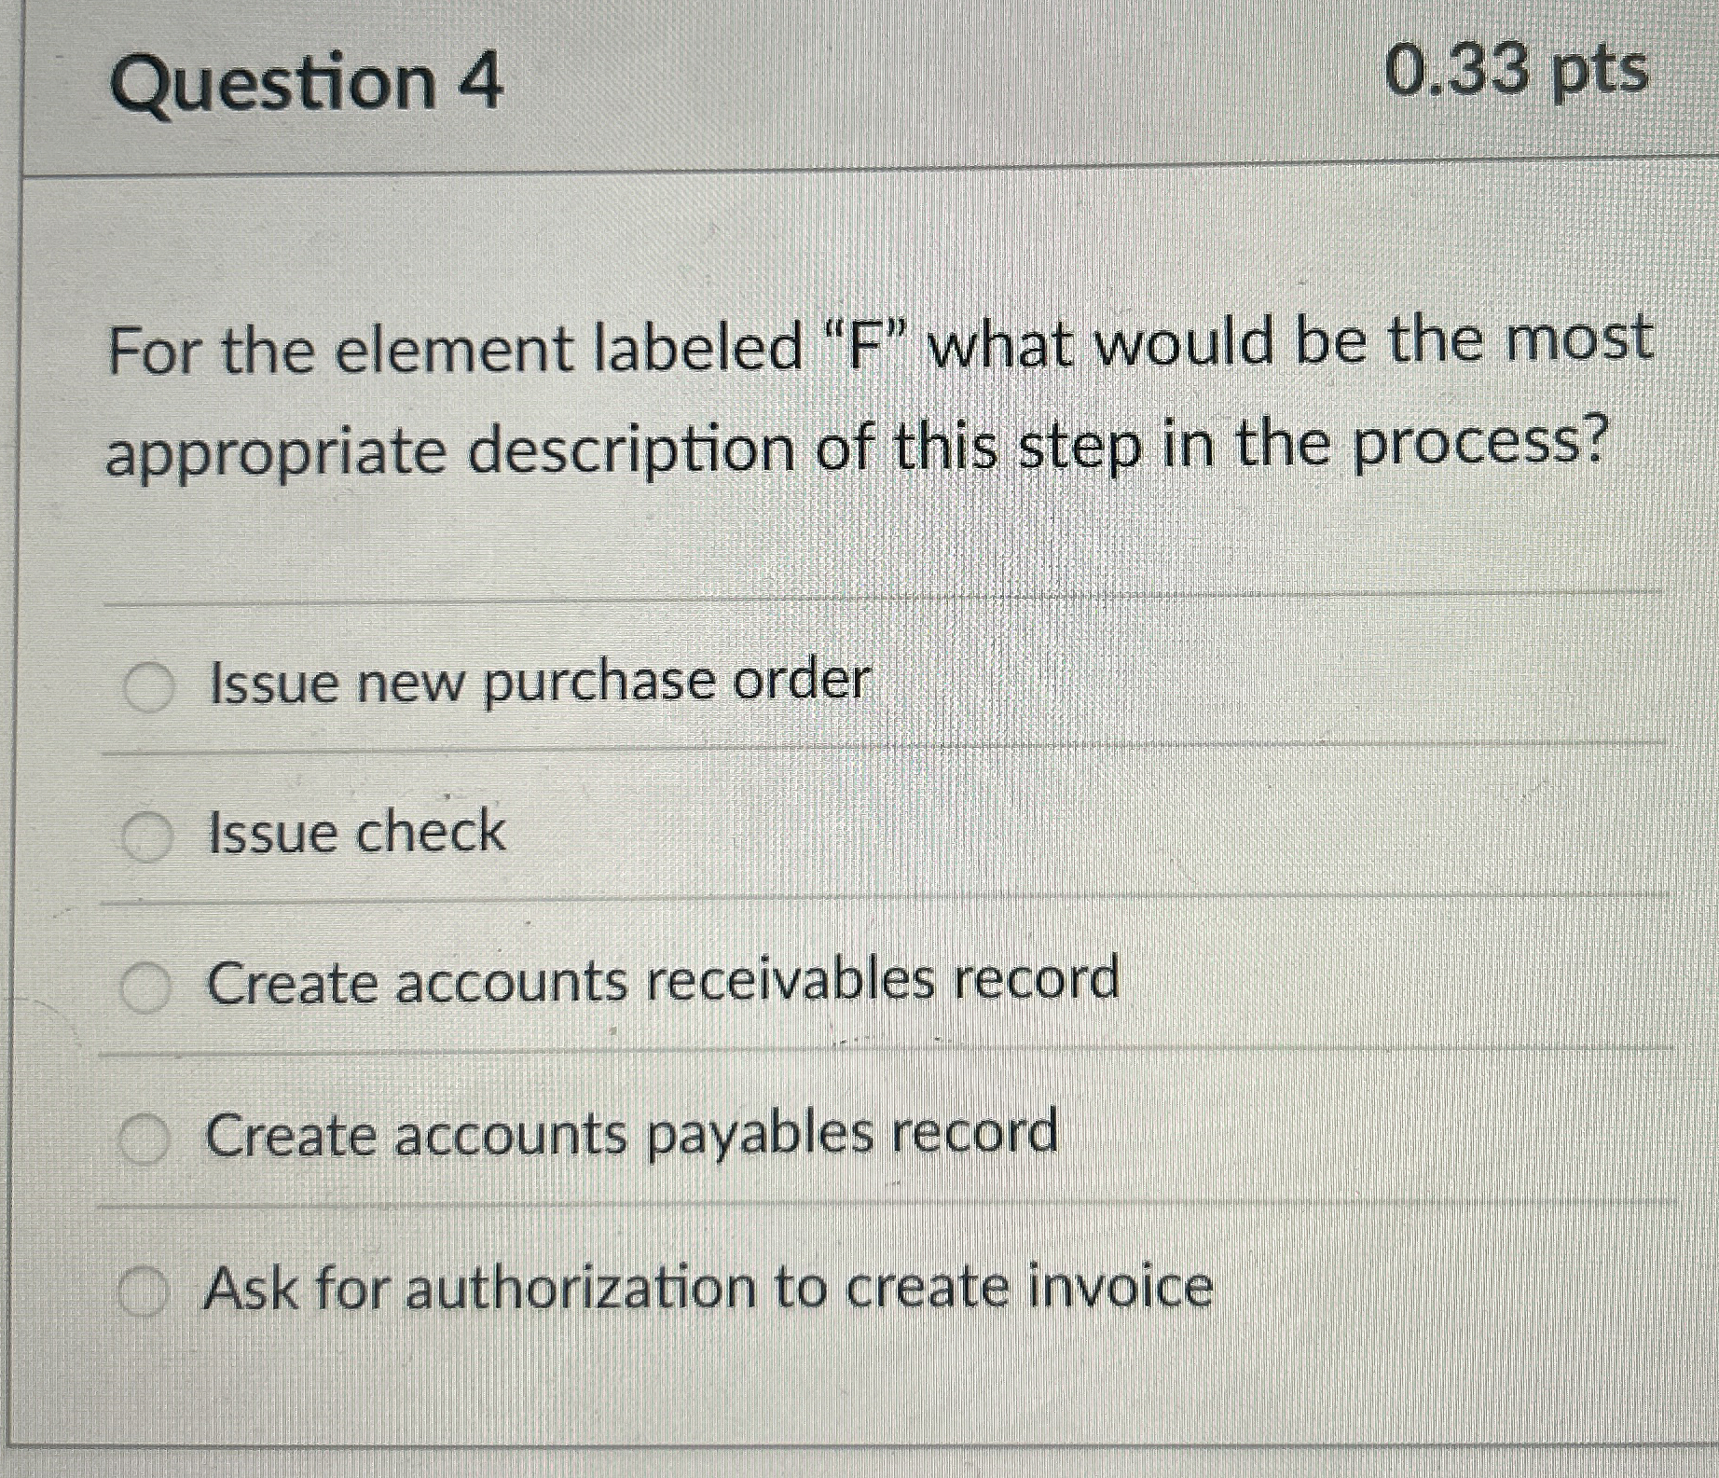Image resolution: width=1719 pixels, height=1478 pixels.
Task: Click the "Issue new purchase order" answer label
Action: [x=536, y=686]
